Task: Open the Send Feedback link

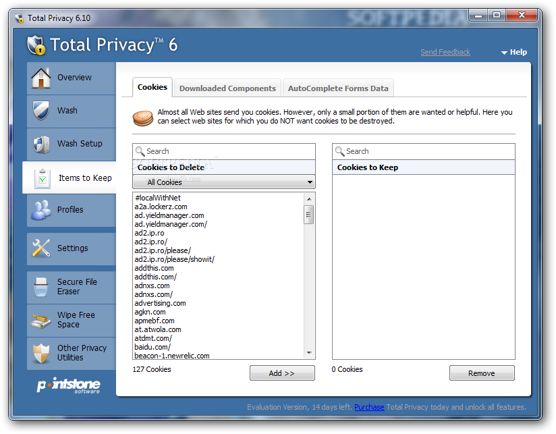Action: click(x=445, y=52)
